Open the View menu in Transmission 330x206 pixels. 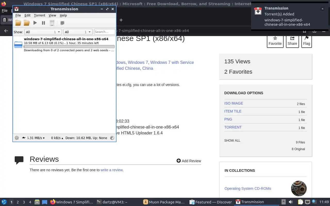(x=52, y=15)
